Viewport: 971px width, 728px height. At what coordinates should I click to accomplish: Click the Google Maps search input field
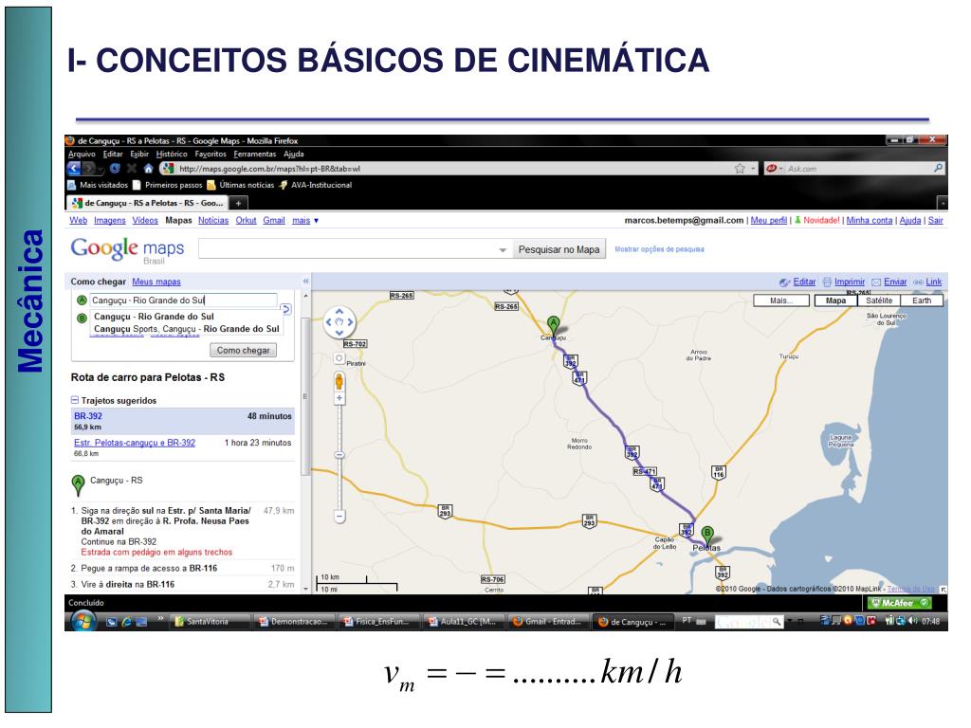pyautogui.click(x=349, y=249)
